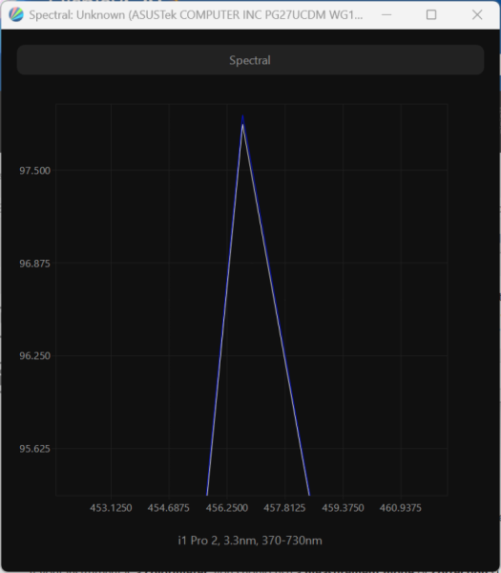Click the 96.250 y-axis label
The width and height of the screenshot is (501, 573).
34,355
